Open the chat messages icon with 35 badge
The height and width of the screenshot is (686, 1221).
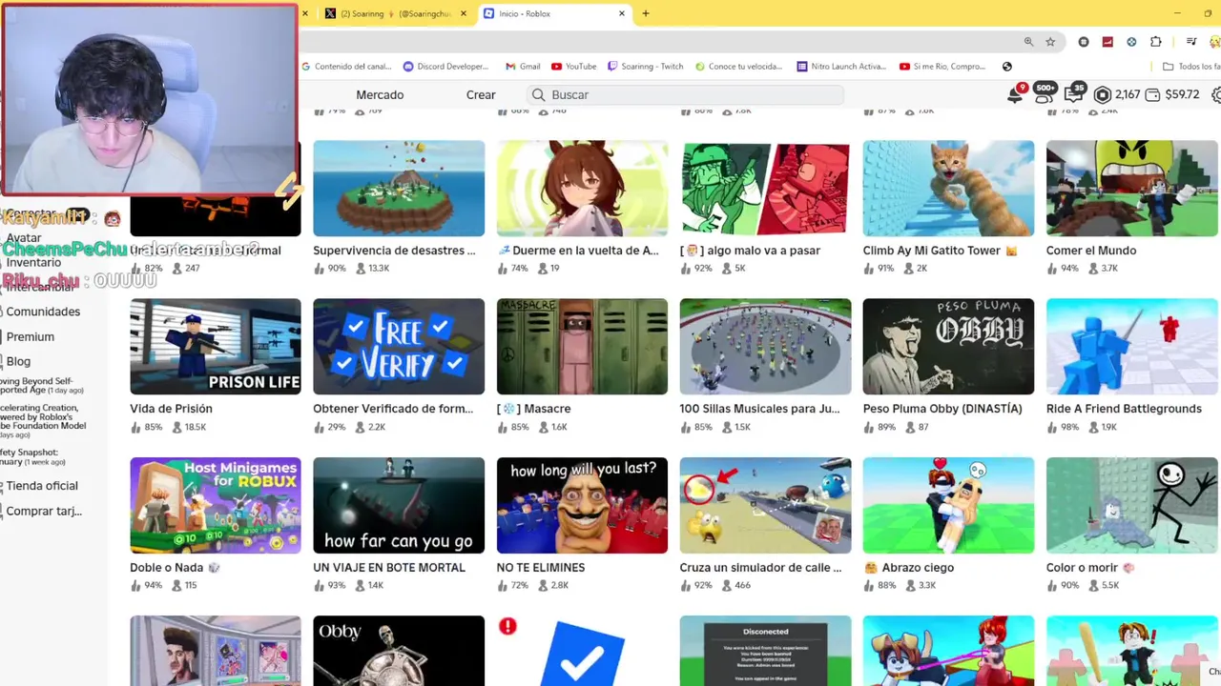[1074, 93]
